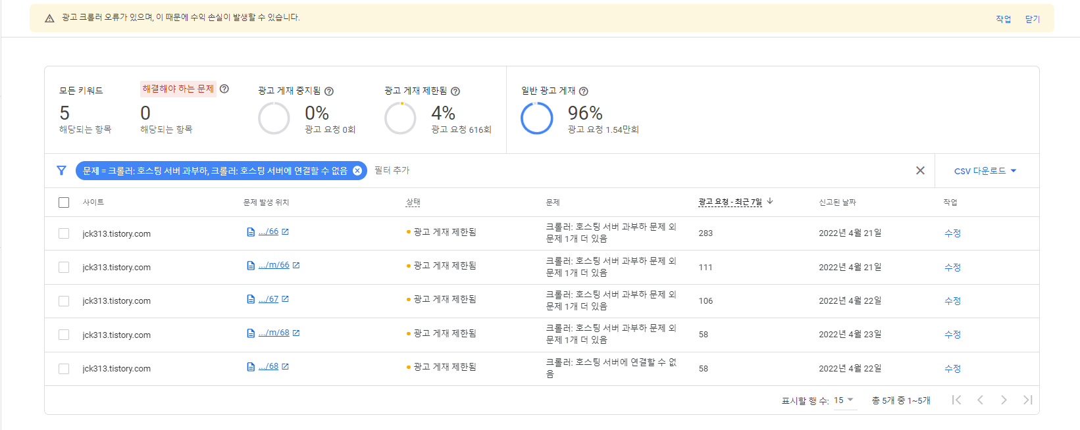
Task: Go to last page arrow
Action: [1027, 400]
